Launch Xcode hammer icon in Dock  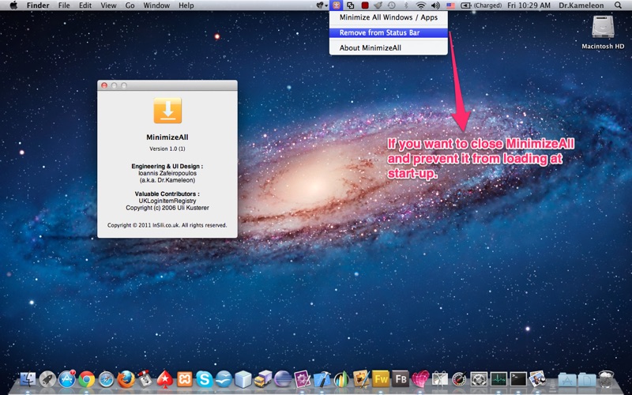point(322,379)
